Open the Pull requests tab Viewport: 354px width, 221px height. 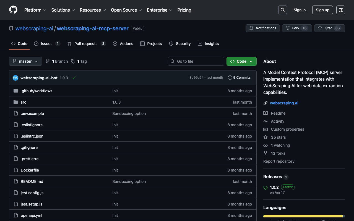[x=86, y=44]
